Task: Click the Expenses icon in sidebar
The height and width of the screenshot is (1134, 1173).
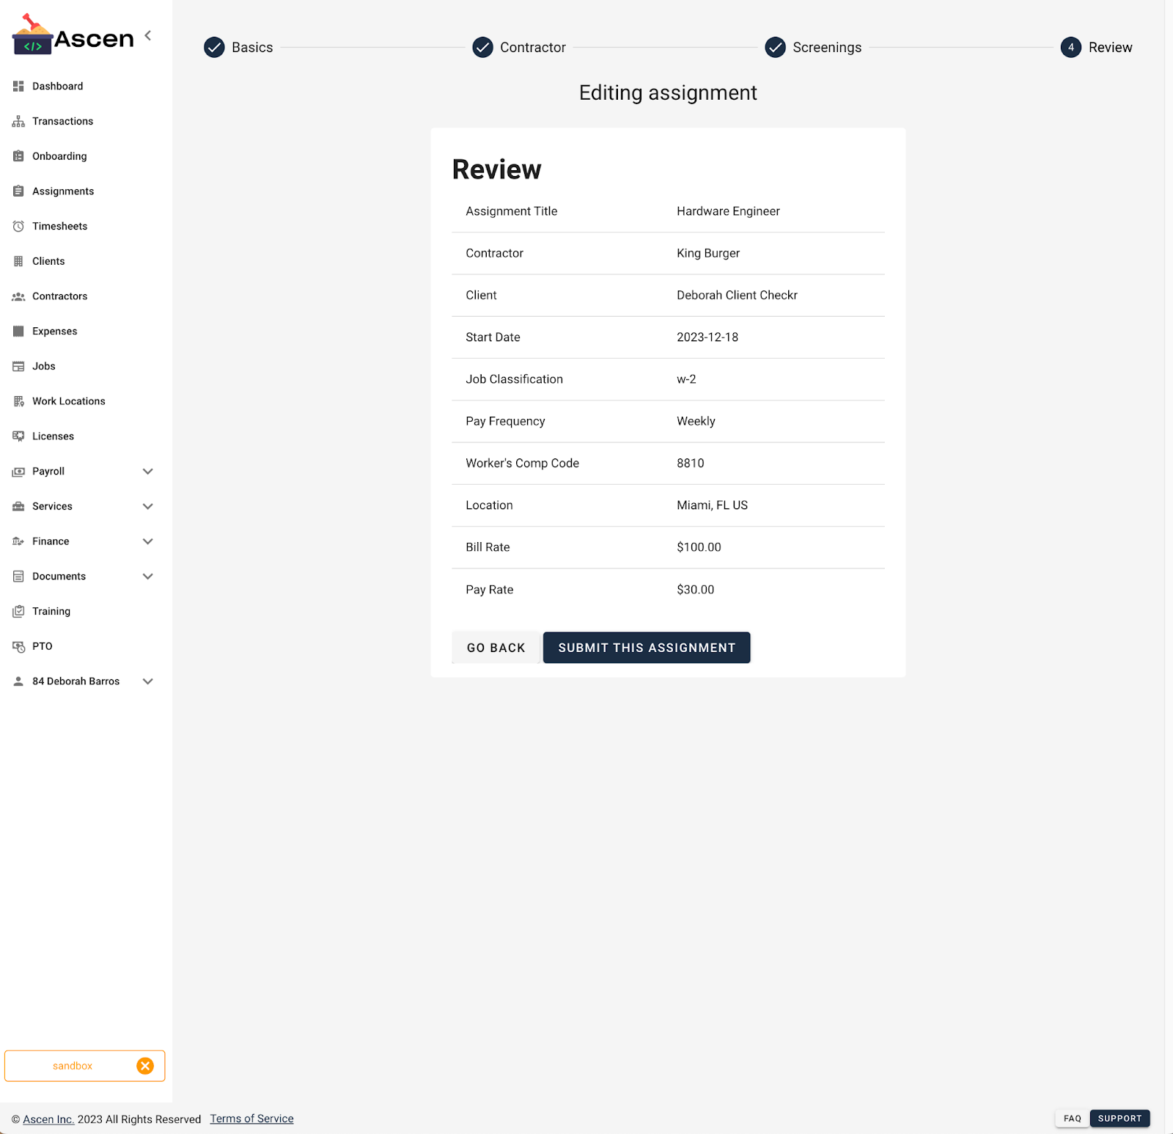Action: 18,332
